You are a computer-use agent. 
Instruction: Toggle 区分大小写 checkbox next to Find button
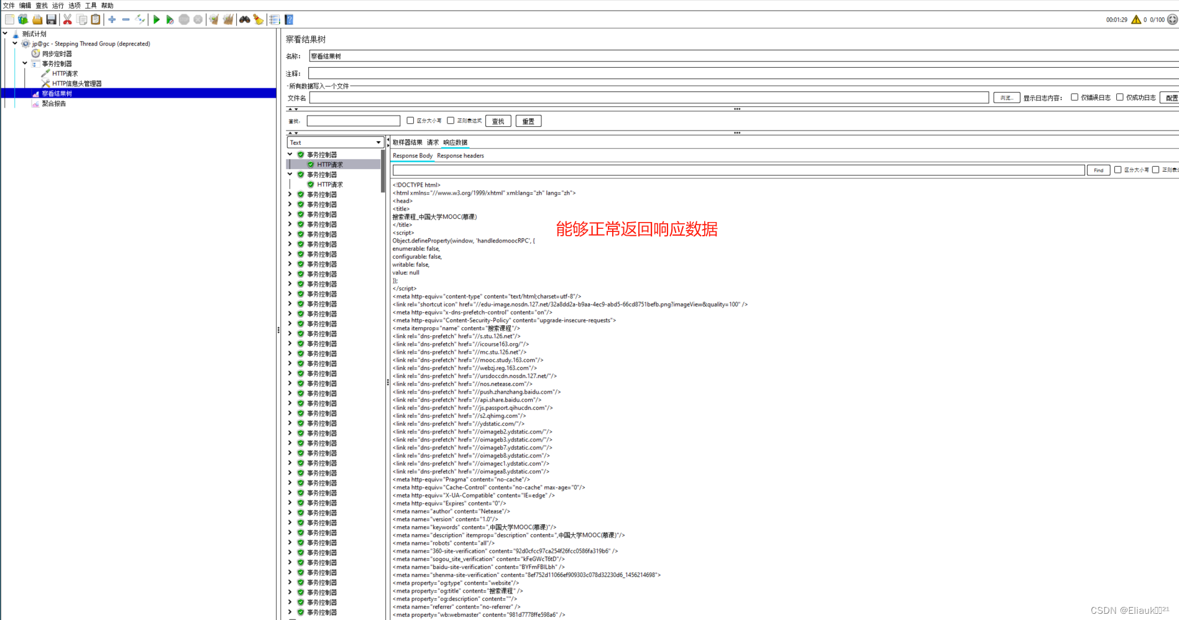click(x=1117, y=170)
